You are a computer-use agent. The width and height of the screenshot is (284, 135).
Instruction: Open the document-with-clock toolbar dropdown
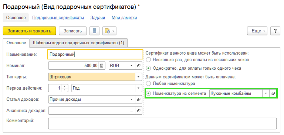pyautogui.click(x=109, y=31)
